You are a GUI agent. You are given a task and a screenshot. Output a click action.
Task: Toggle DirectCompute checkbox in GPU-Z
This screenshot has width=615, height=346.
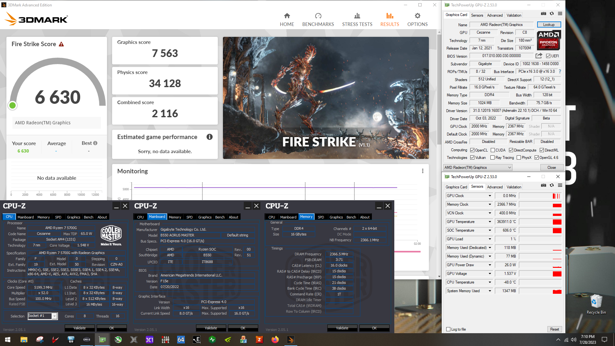[511, 150]
